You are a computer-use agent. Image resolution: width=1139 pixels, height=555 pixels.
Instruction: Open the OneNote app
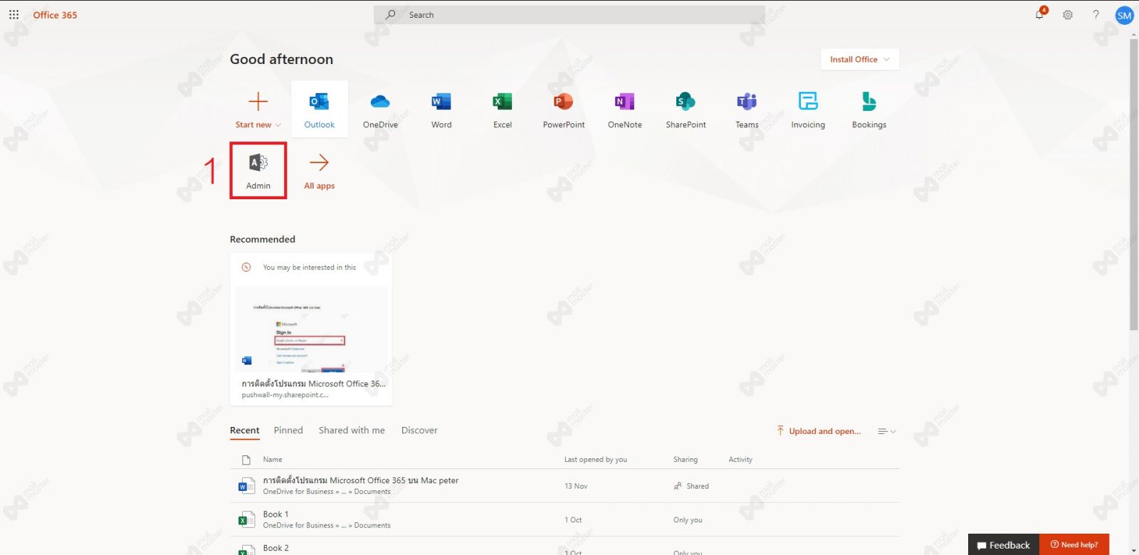(625, 109)
